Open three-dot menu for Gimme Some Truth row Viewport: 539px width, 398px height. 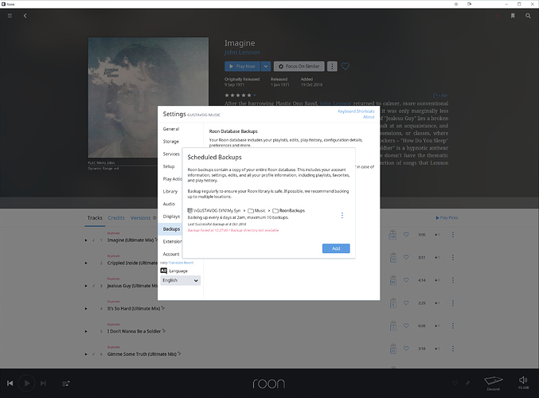tap(453, 349)
